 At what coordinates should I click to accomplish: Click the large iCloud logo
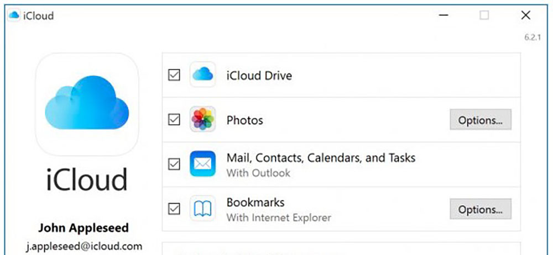coord(87,104)
